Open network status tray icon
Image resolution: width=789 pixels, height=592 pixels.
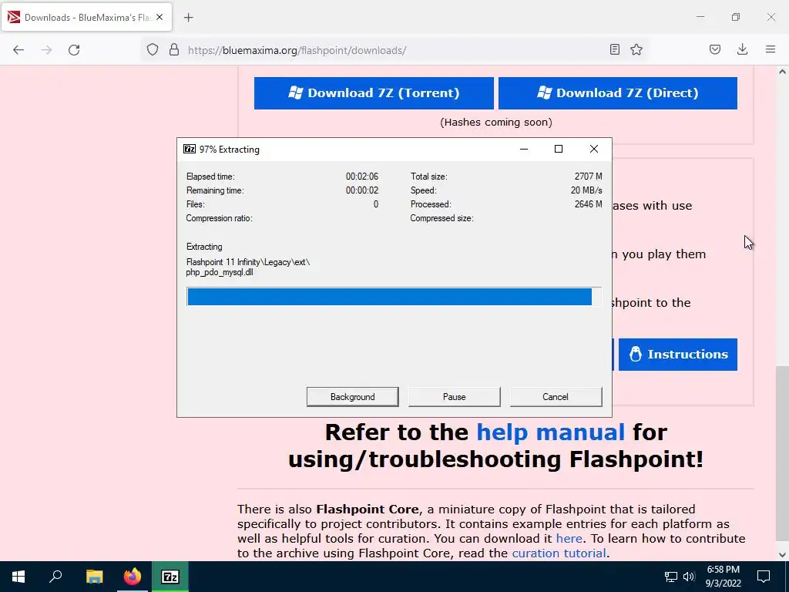(671, 577)
